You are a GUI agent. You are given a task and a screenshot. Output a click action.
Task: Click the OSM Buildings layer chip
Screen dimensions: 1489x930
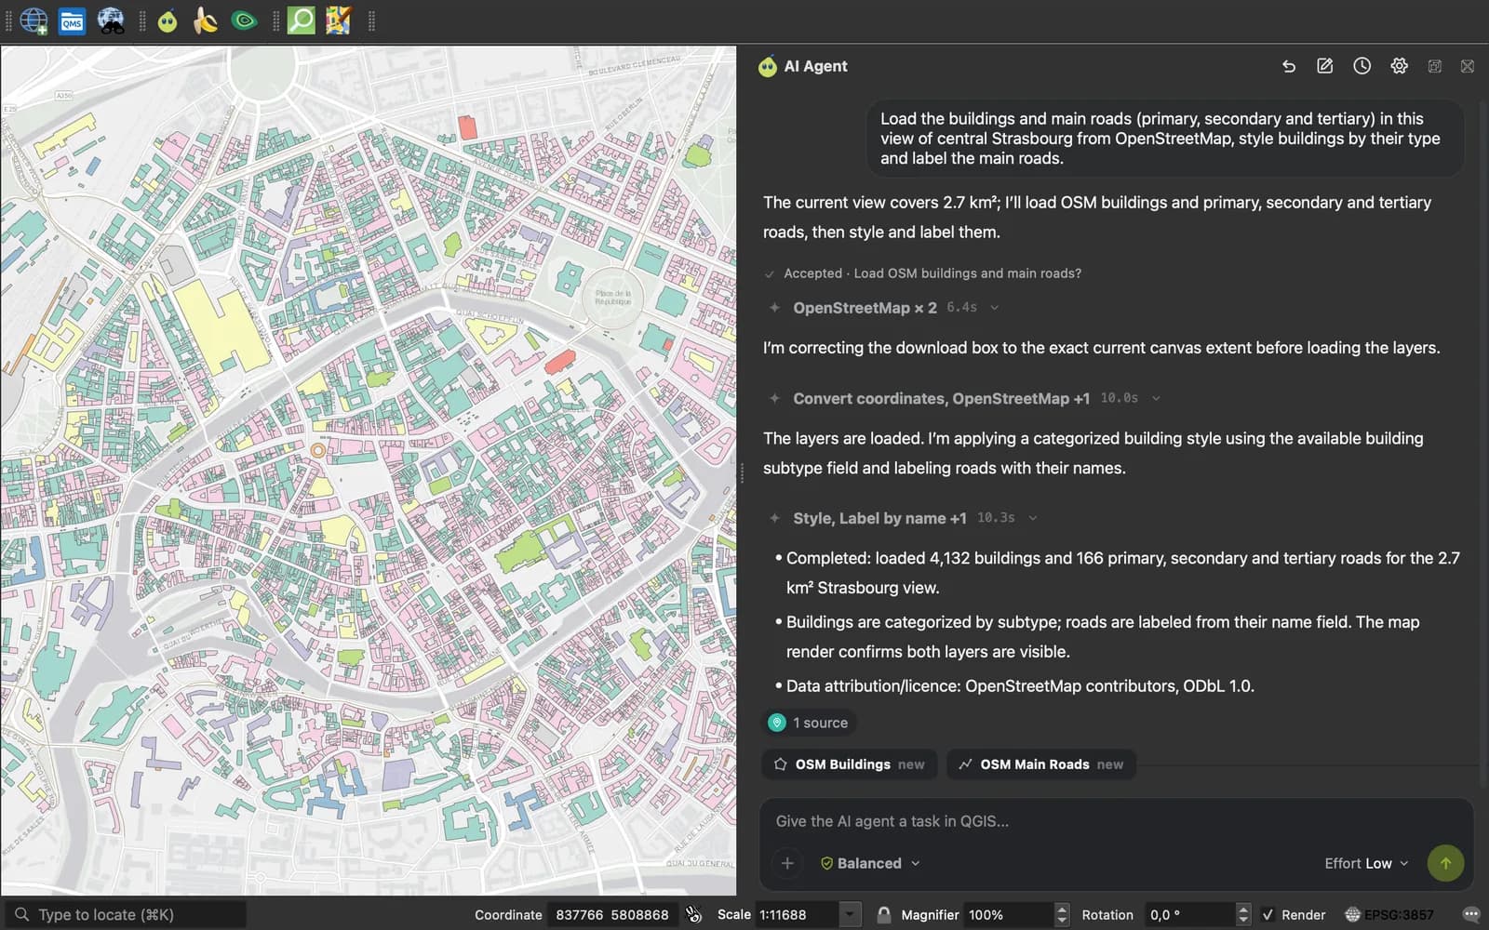(x=849, y=764)
